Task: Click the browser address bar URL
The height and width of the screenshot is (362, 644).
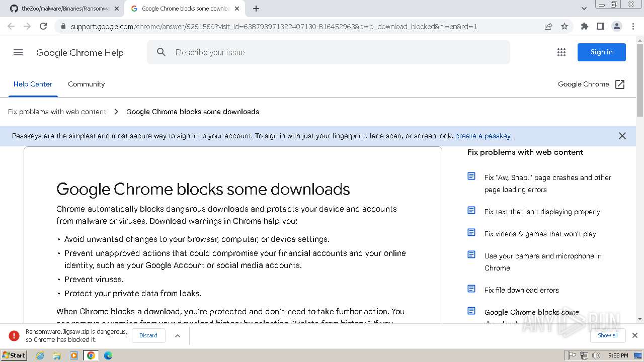Action: 274,26
